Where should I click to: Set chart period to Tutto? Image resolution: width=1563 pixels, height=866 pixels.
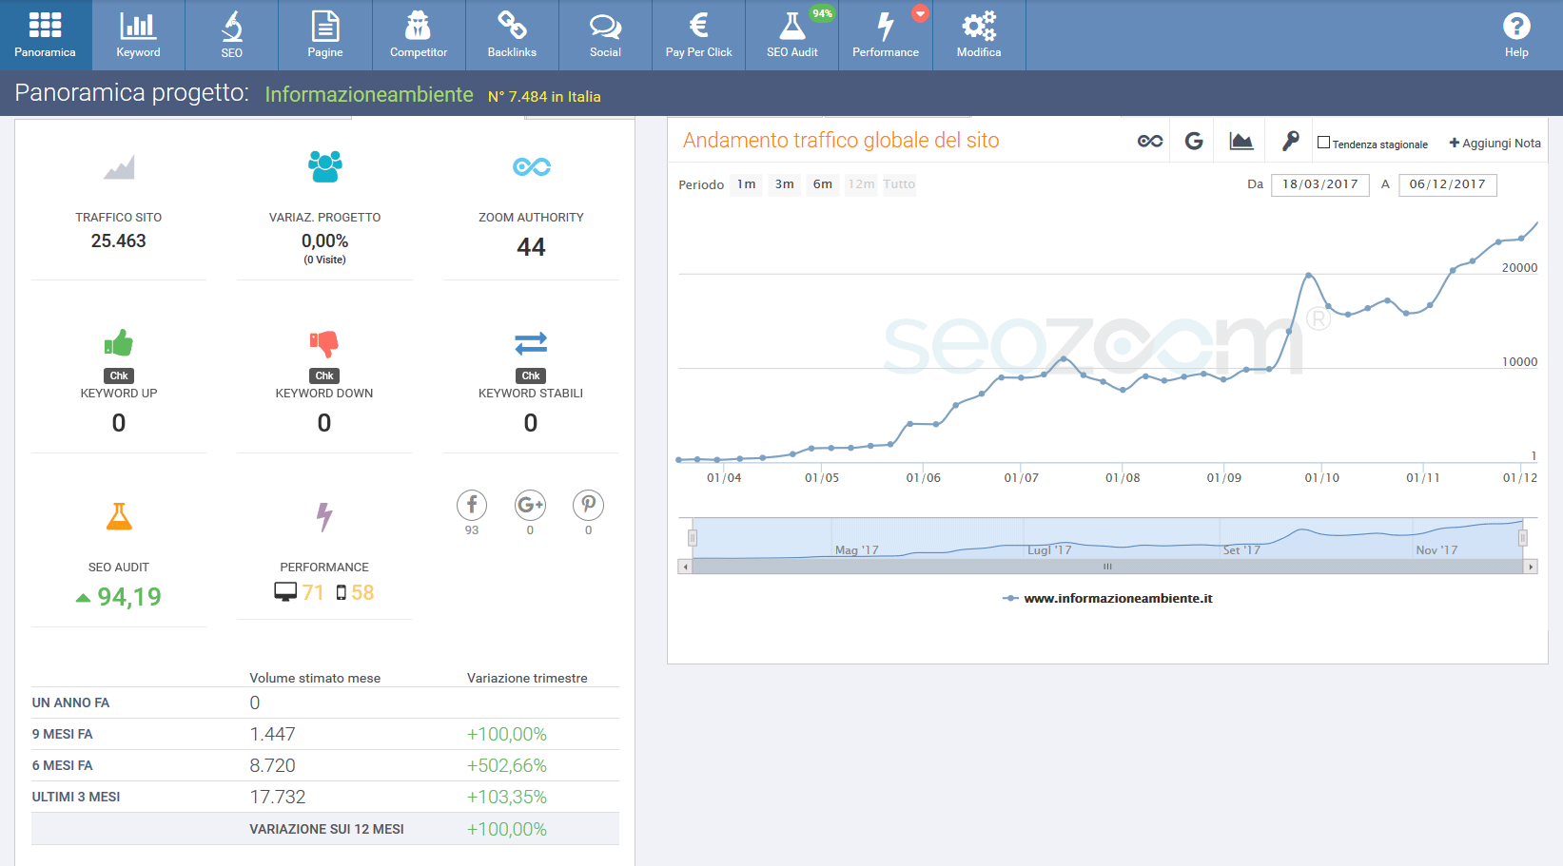pyautogui.click(x=899, y=184)
